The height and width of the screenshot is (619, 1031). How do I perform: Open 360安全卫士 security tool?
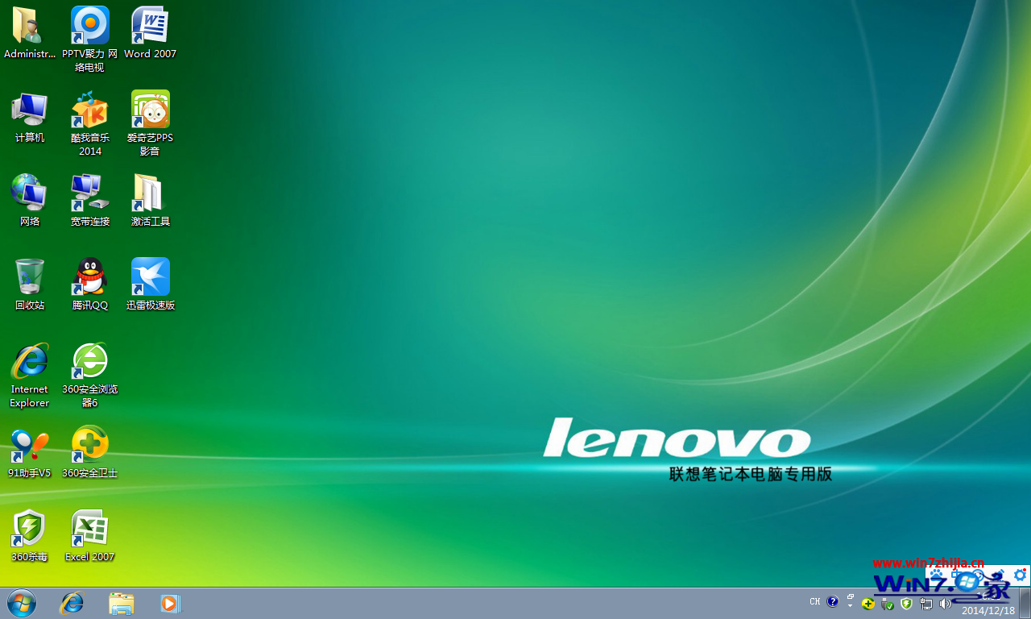point(89,445)
